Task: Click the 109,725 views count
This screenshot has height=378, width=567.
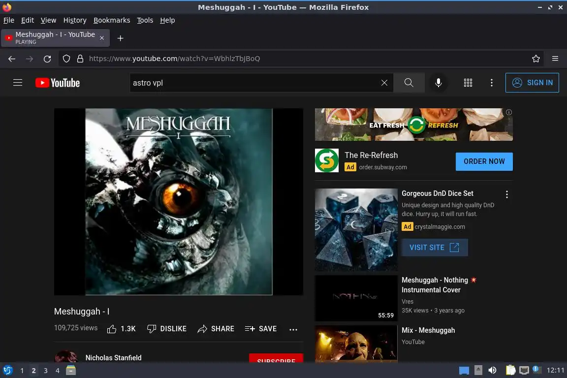Action: 76,328
